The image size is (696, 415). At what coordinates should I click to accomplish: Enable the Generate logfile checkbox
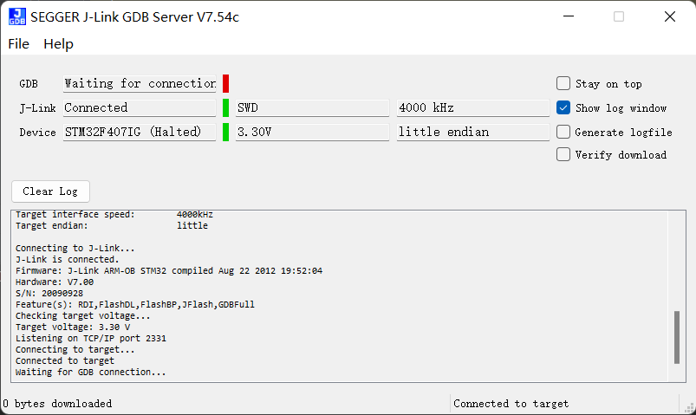(x=563, y=133)
